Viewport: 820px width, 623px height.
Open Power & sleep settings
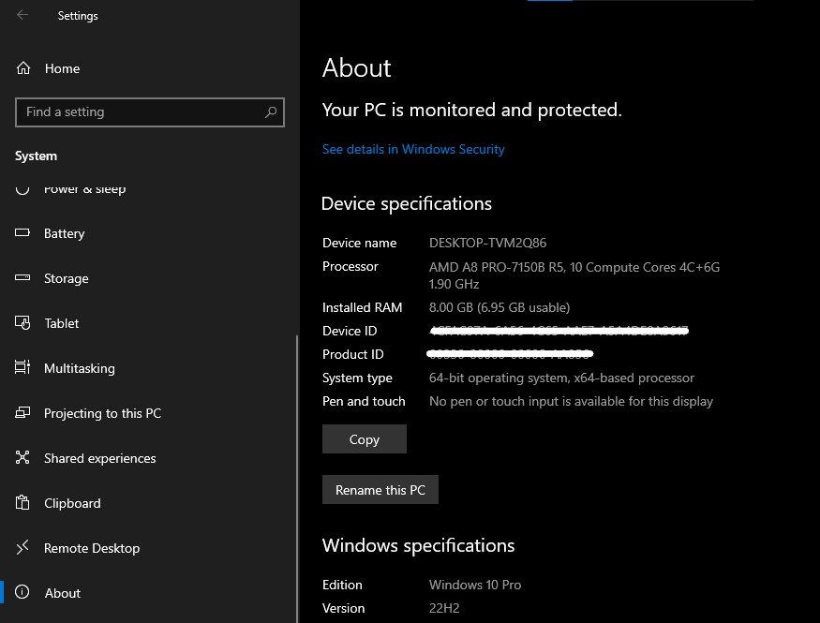(x=84, y=190)
